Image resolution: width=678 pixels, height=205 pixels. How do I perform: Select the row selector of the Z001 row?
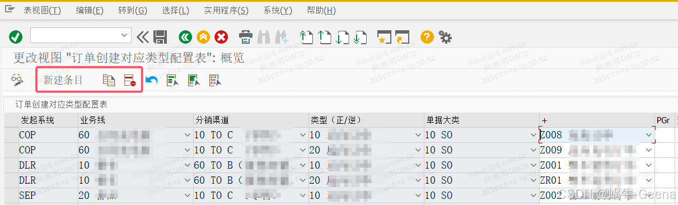tap(11, 165)
